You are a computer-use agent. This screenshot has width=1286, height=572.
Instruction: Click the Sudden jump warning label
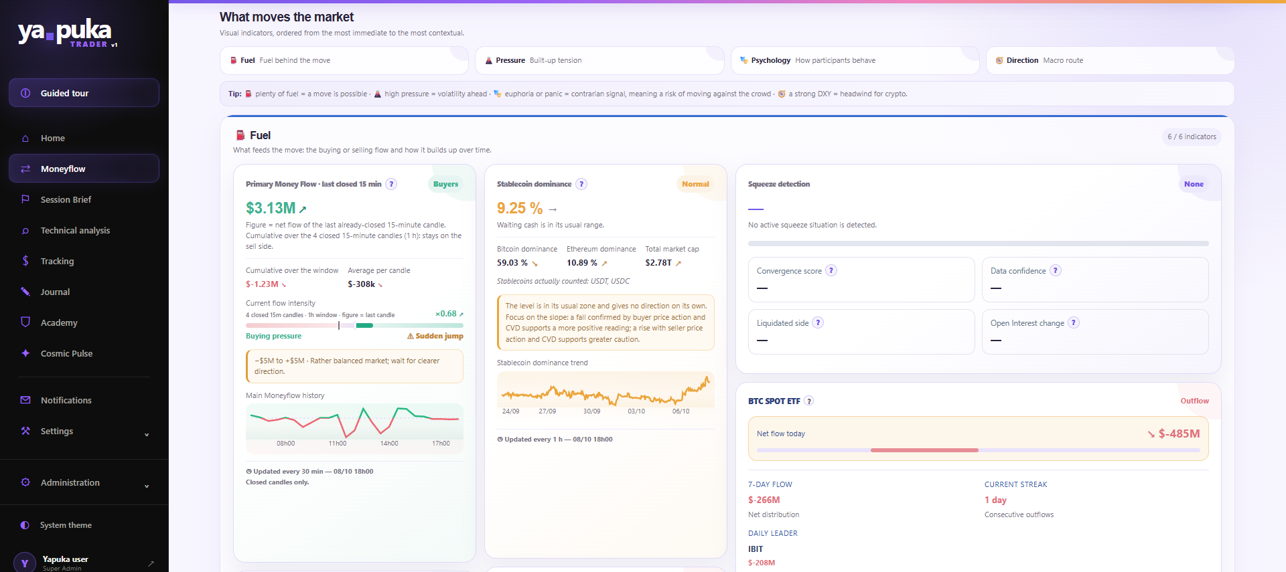coord(435,336)
